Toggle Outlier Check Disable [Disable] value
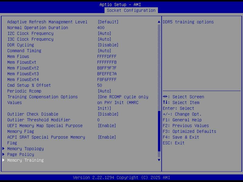This screenshot has width=243, height=182. pos(108,114)
